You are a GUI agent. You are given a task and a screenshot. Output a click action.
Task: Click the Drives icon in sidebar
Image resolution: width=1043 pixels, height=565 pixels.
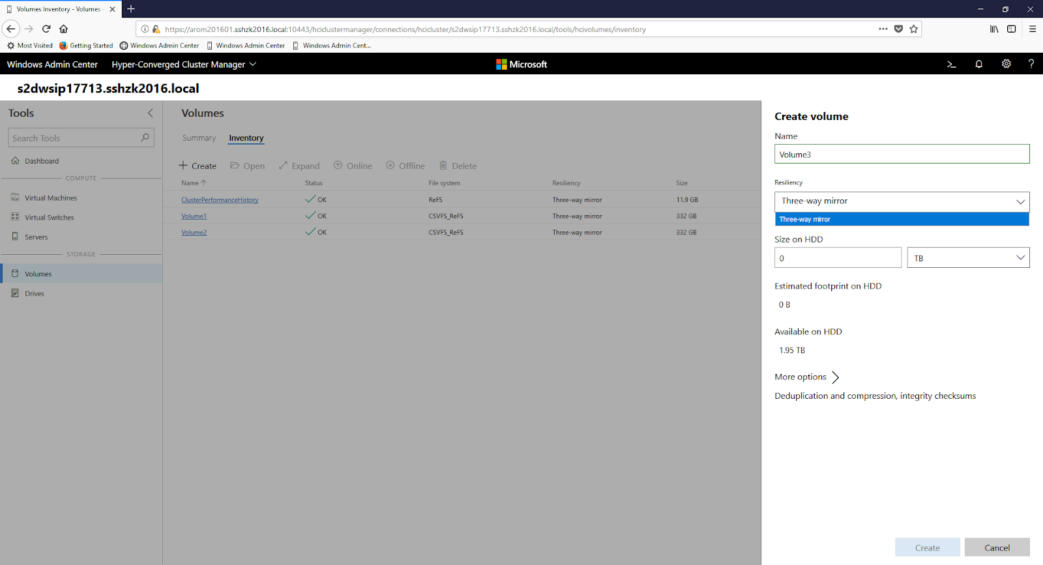[15, 293]
